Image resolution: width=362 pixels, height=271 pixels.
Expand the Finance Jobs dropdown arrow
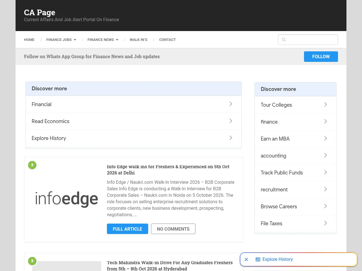click(75, 40)
